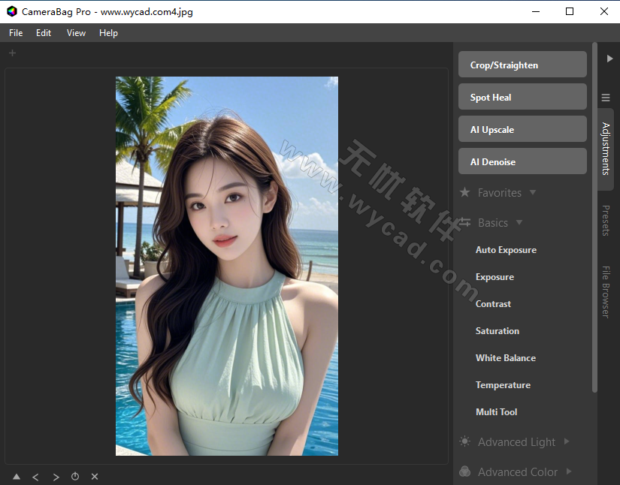620x485 pixels.
Task: Go to previous image with left arrow icon
Action: (35, 476)
